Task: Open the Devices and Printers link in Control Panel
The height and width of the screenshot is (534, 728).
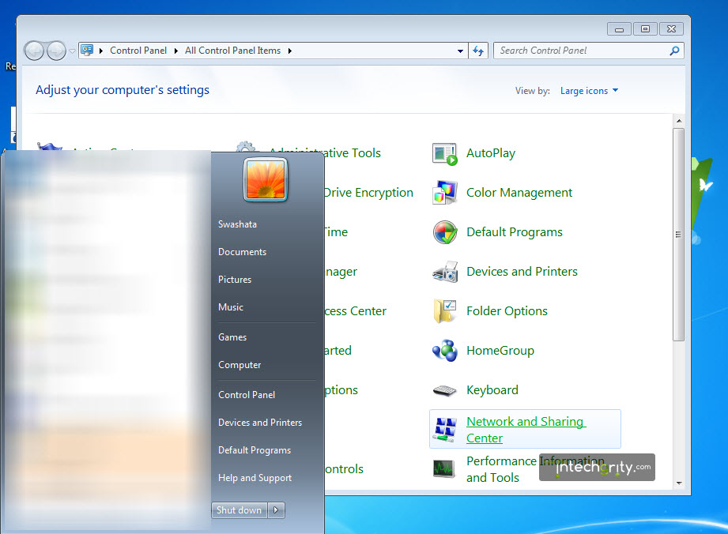Action: tap(522, 272)
